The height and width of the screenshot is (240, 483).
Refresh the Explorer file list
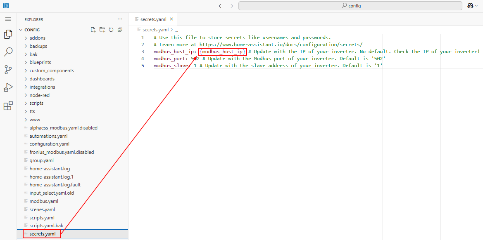tap(111, 30)
